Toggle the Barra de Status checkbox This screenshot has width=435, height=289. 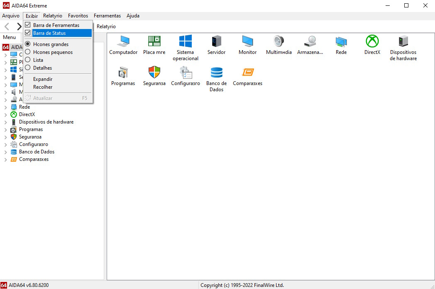(28, 33)
